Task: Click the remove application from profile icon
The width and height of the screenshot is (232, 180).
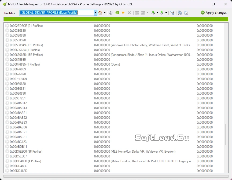Action: pos(143,13)
